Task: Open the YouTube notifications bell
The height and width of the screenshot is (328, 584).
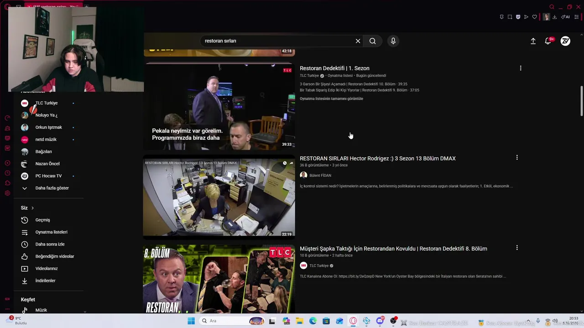Action: click(x=548, y=41)
